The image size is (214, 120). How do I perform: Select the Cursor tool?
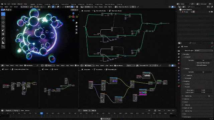coord(3,18)
